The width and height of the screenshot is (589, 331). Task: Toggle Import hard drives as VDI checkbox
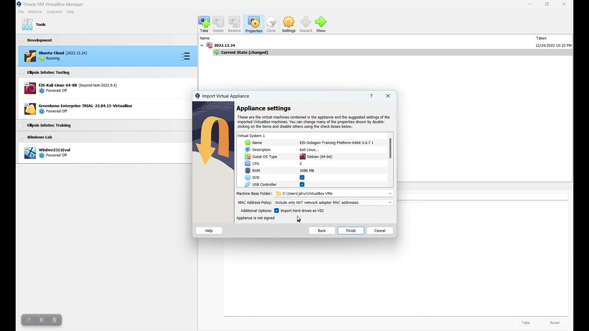tap(277, 211)
